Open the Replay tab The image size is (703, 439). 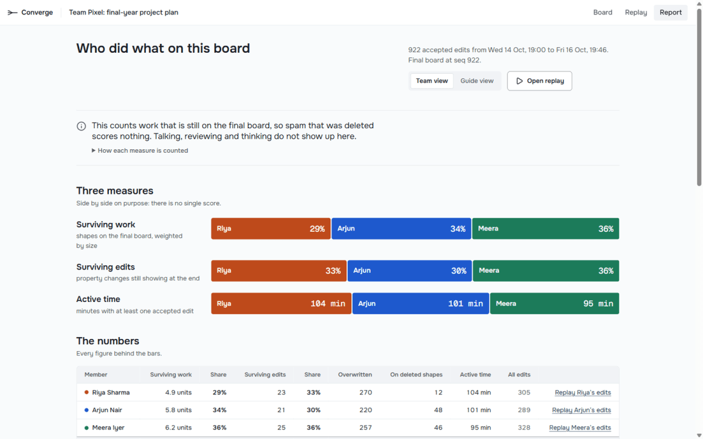click(x=636, y=12)
